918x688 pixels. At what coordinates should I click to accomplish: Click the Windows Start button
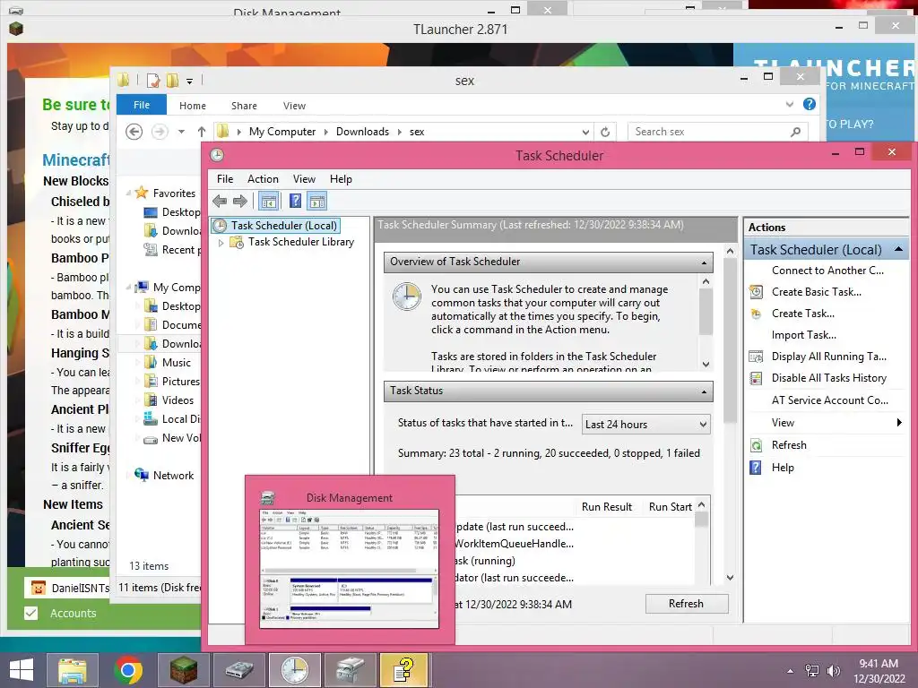(22, 670)
